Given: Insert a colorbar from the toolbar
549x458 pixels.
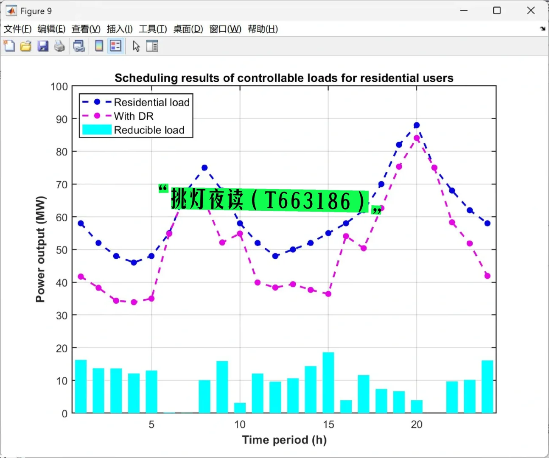Looking at the screenshot, I should tap(99, 46).
